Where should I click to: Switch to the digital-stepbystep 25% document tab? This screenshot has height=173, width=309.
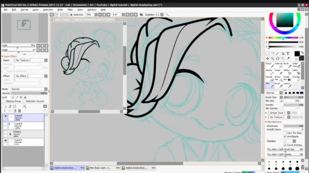pyautogui.click(x=139, y=168)
